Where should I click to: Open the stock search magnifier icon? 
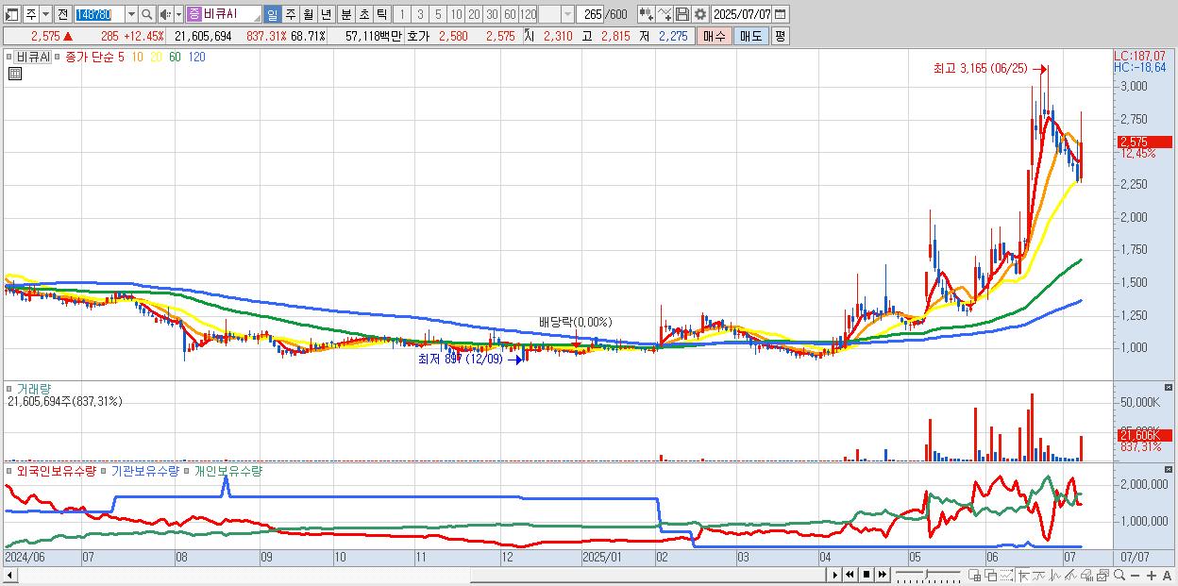tap(146, 14)
